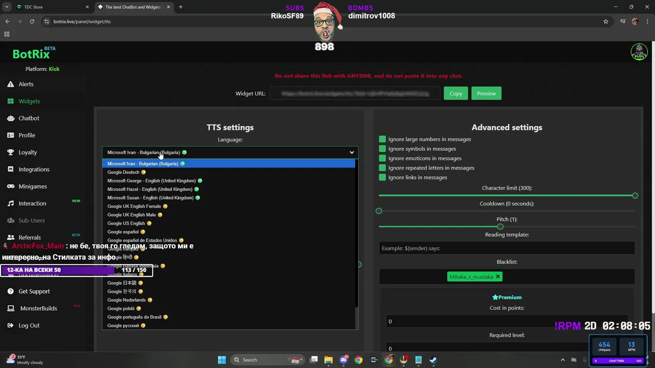Open Steam from the taskbar

point(433,360)
